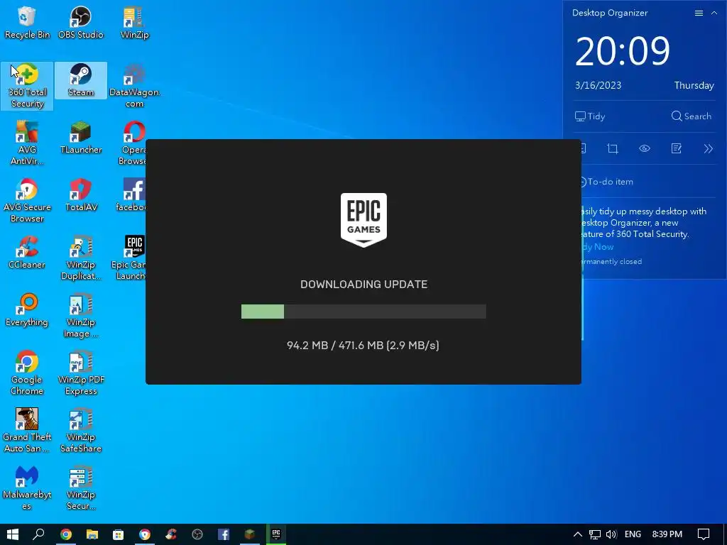Viewport: 727px width, 545px height.
Task: Select the Malwarebytes desktop icon
Action: pos(27,488)
